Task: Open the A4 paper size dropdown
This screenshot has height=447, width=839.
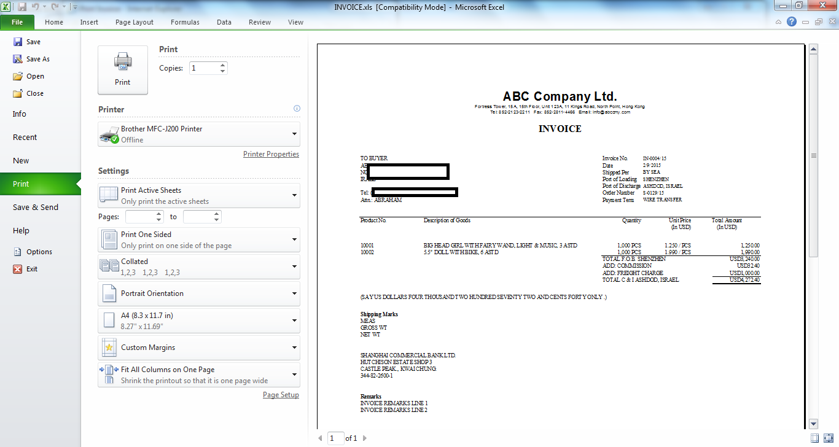Action: click(199, 321)
